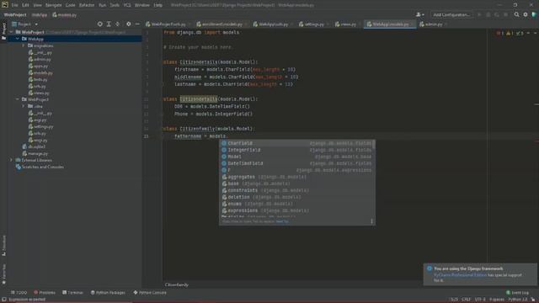539x303 pixels.
Task: Open the VCS menu
Action: click(127, 5)
